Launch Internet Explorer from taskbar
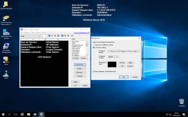 [22, 115]
